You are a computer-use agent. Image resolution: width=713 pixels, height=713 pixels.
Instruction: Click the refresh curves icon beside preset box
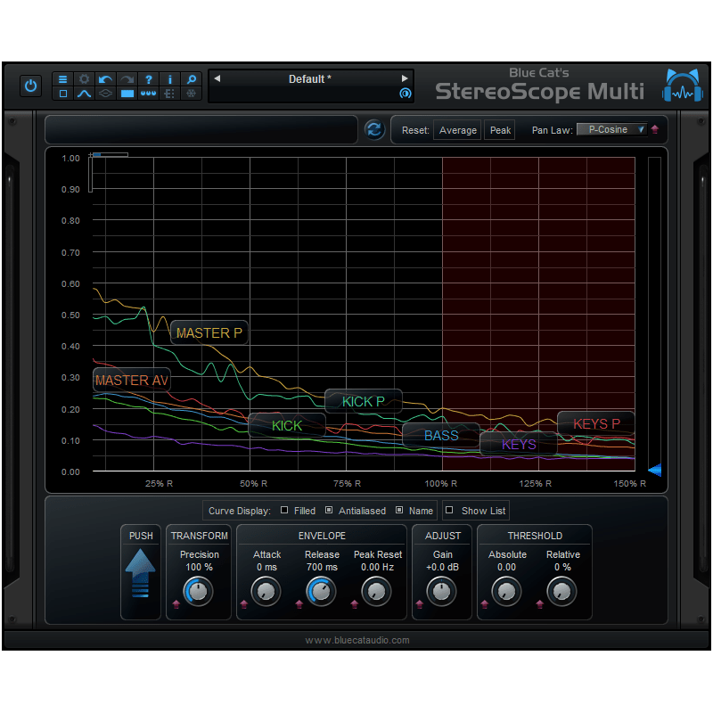(374, 129)
